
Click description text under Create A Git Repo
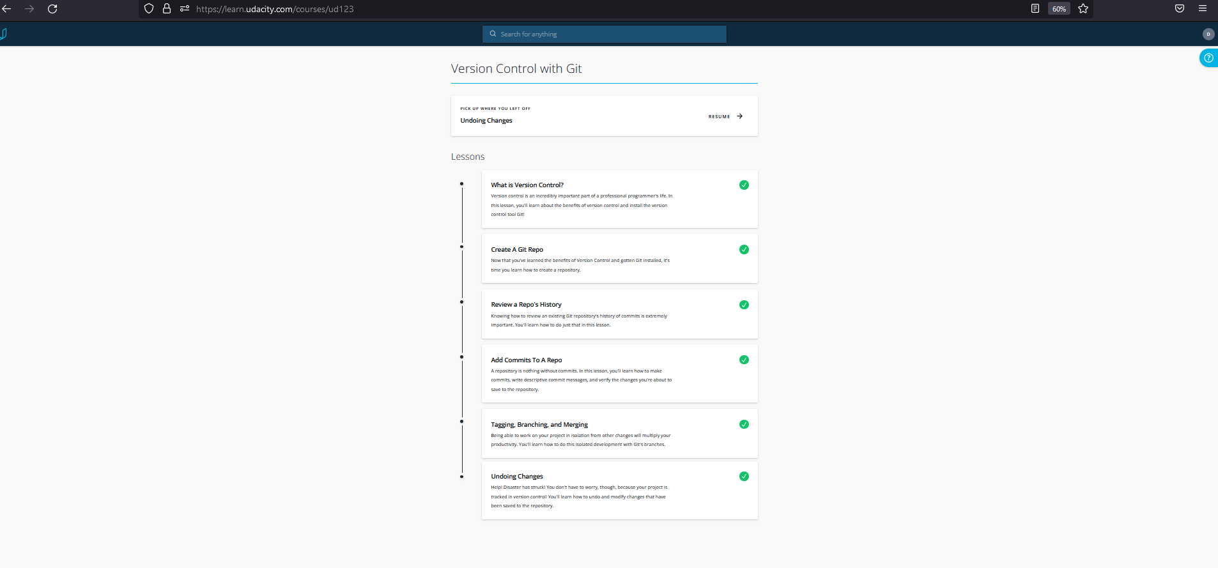tap(580, 266)
